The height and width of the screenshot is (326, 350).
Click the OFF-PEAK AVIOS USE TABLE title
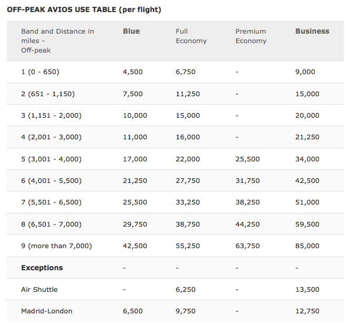pyautogui.click(x=84, y=9)
